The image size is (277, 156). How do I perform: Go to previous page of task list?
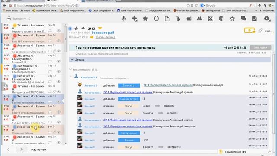8,149
